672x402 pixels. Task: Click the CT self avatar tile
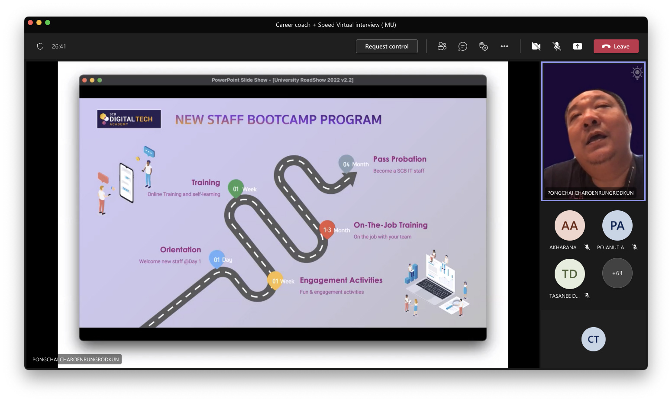(593, 339)
